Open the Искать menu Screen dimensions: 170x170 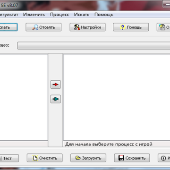[82, 15]
